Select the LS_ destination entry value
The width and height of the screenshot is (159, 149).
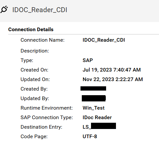point(99,126)
